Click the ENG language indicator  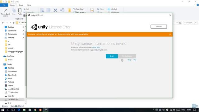183,110
